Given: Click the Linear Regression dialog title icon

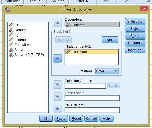Looking at the screenshot, I should 7,10.
